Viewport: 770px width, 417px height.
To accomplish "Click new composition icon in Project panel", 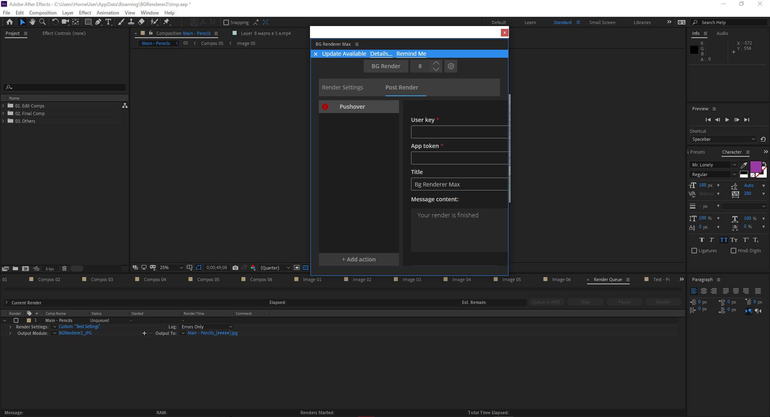I will click(x=25, y=268).
